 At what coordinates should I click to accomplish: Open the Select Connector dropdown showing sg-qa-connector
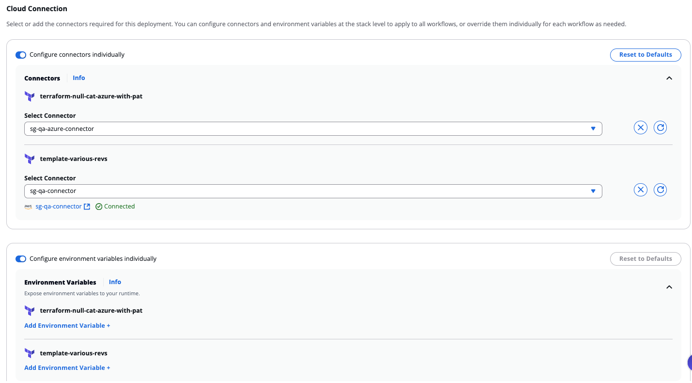(593, 191)
